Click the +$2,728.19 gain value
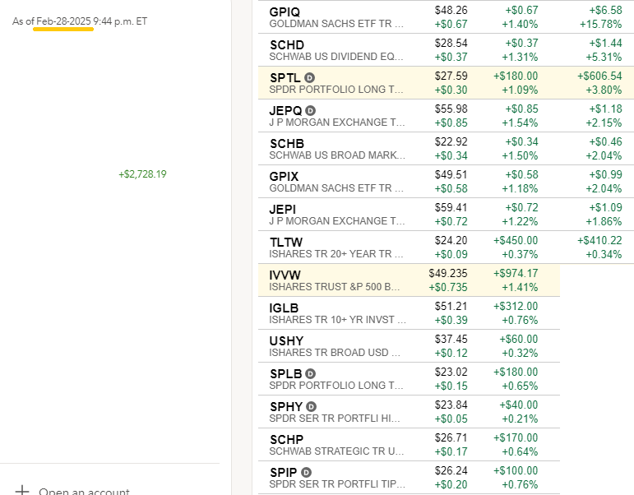The width and height of the screenshot is (634, 495). pos(142,174)
